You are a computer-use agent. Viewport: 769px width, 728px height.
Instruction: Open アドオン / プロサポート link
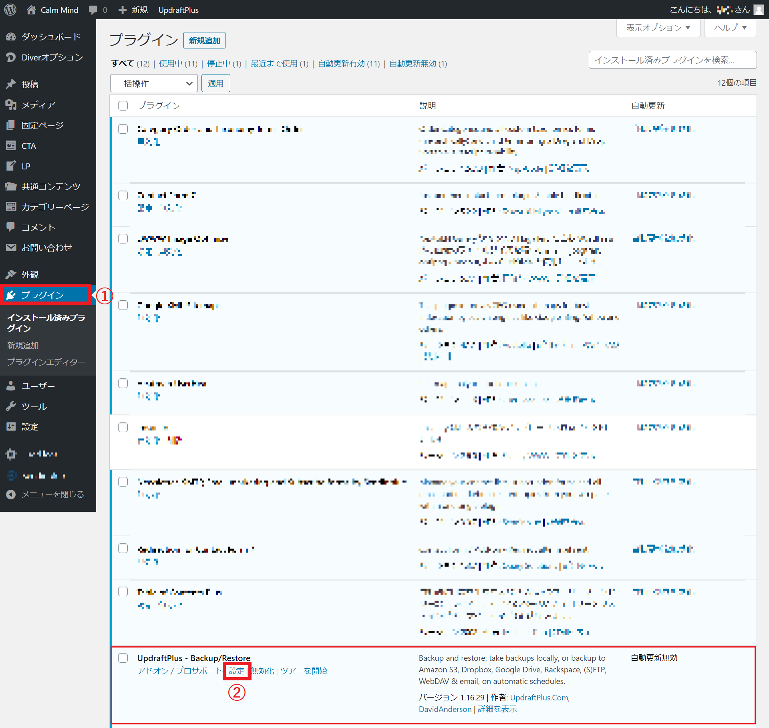coord(179,671)
